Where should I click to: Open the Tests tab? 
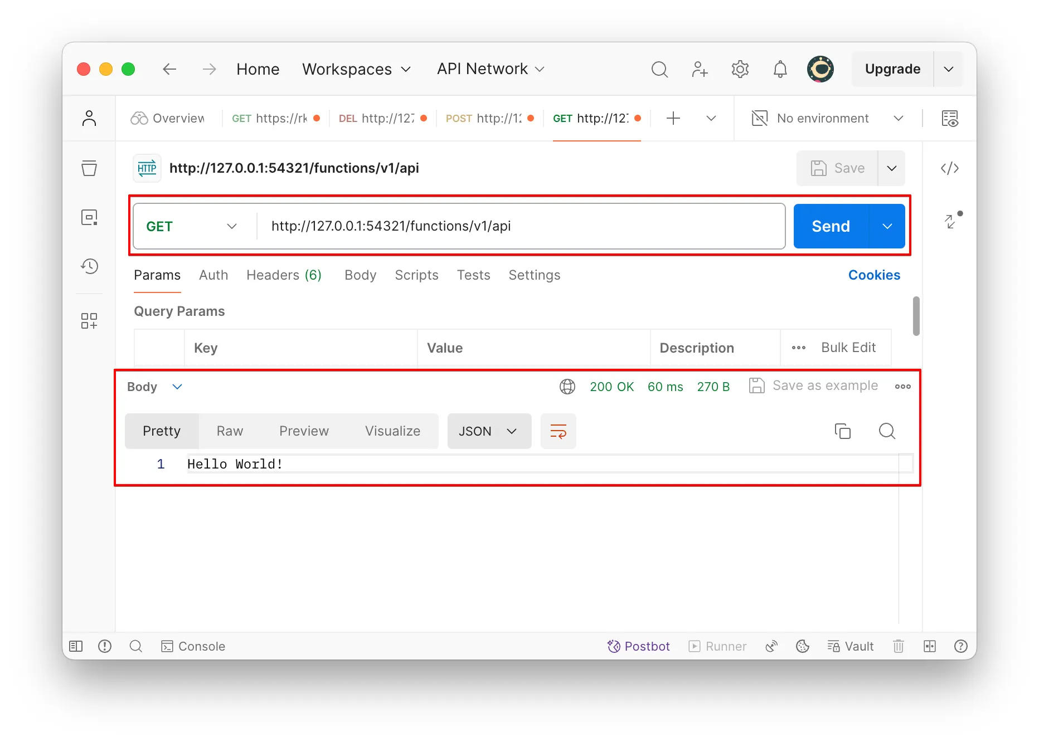click(473, 275)
